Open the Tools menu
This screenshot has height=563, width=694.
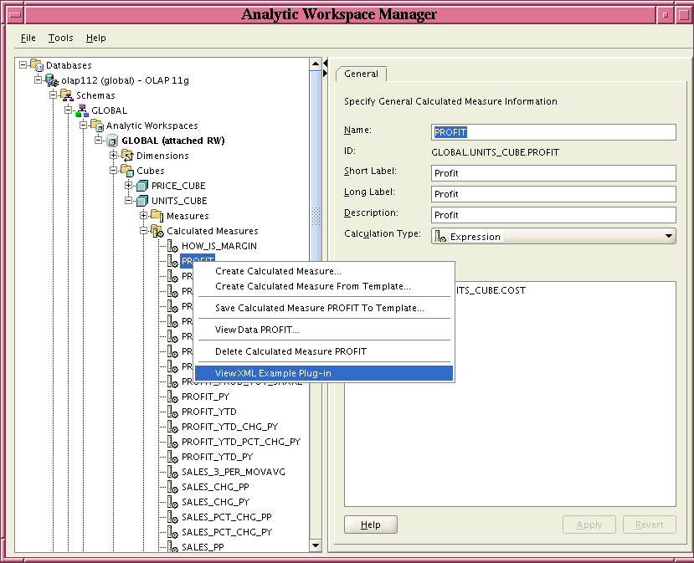(60, 38)
